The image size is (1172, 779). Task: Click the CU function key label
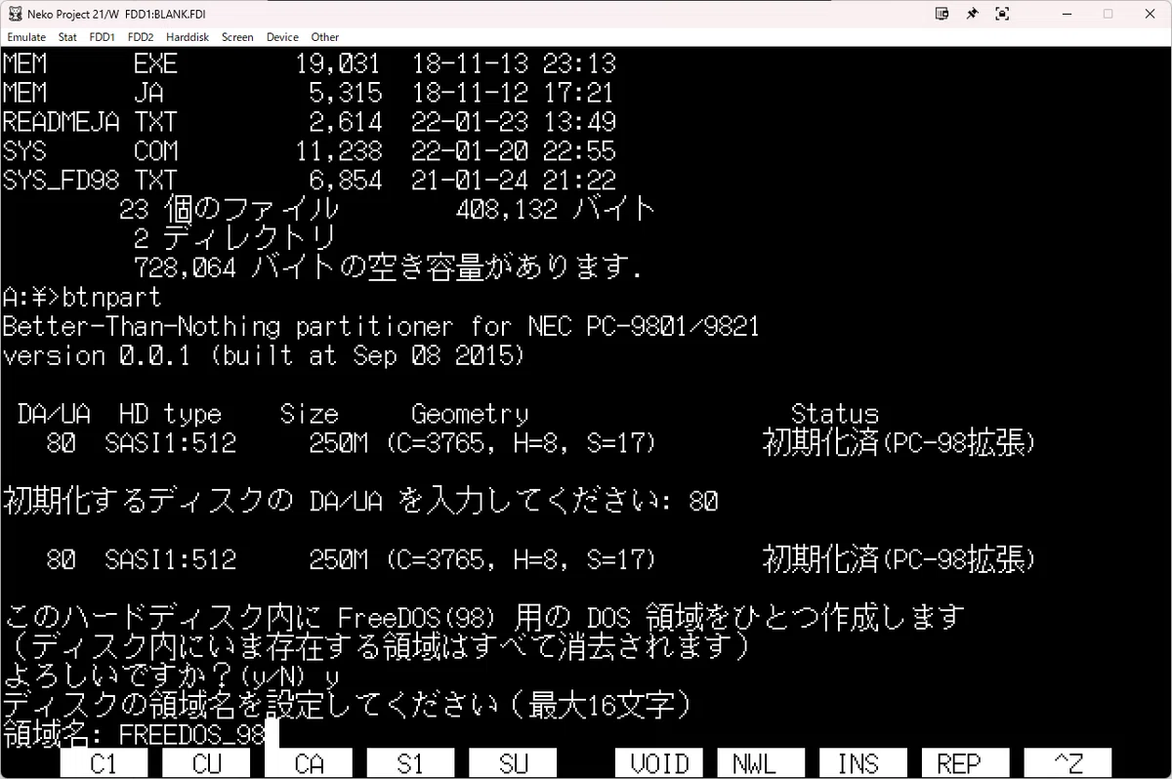coord(206,763)
